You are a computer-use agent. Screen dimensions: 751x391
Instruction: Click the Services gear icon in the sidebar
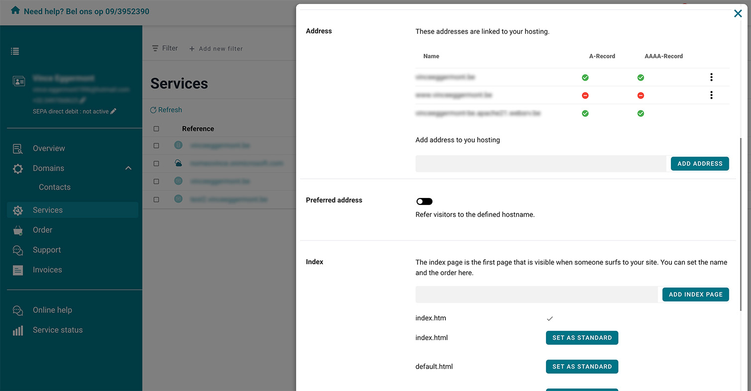tap(18, 210)
